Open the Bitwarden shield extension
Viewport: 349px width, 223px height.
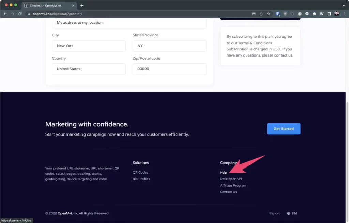[x=278, y=14]
